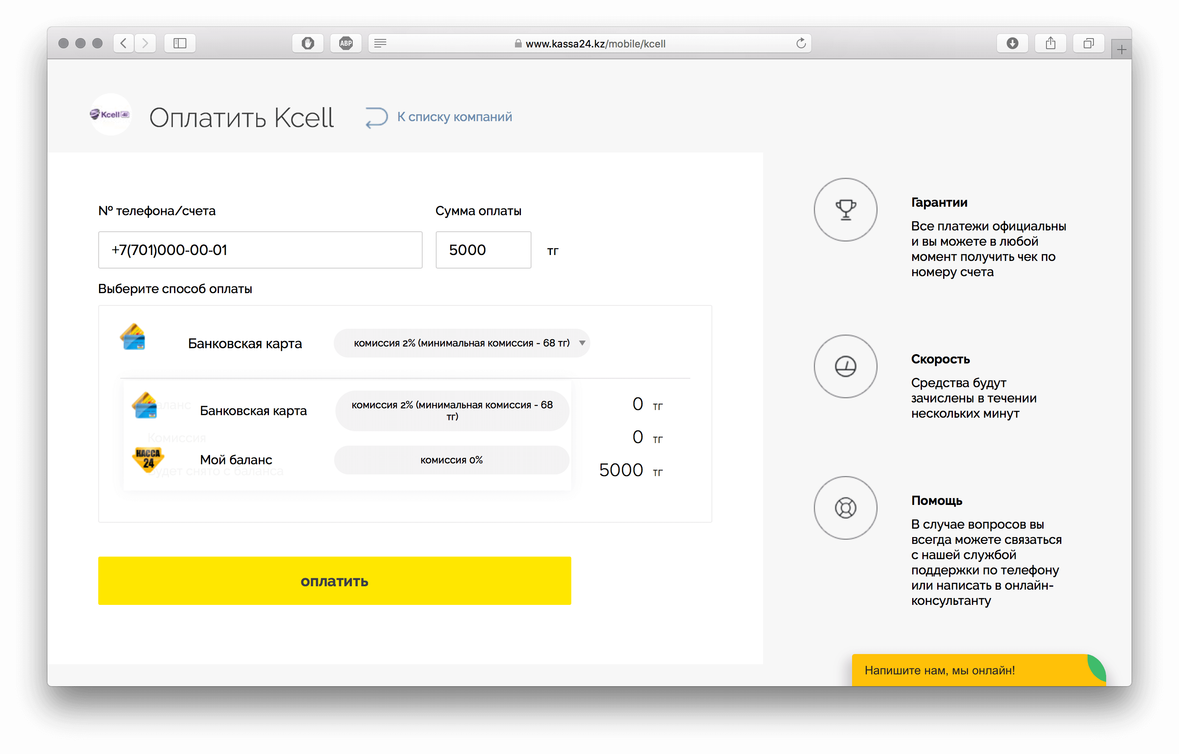Image resolution: width=1179 pixels, height=754 pixels.
Task: Click the Гарантии heading
Action: (x=939, y=202)
